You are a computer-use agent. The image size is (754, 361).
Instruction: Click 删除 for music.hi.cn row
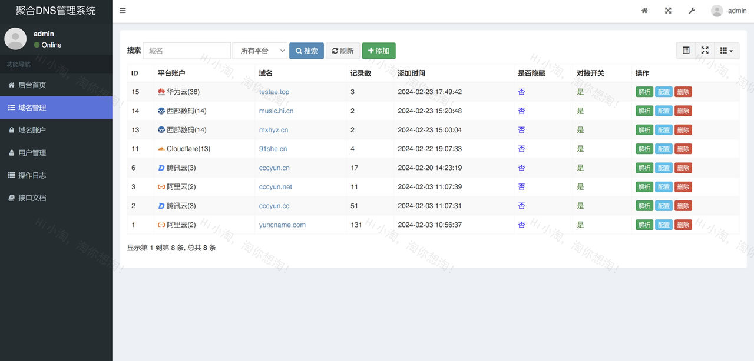(683, 111)
